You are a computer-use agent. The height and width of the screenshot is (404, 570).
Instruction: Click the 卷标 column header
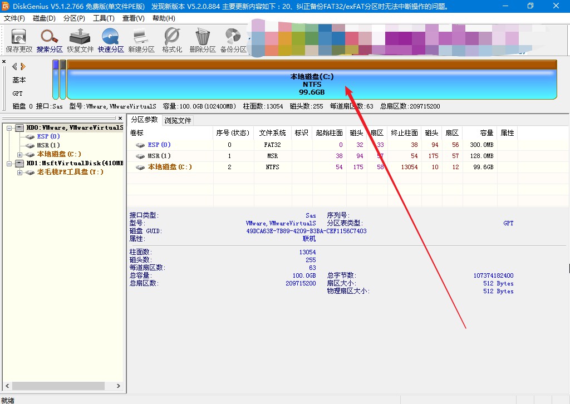(170, 133)
